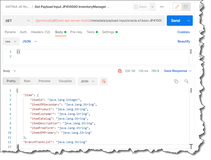Image resolution: width=211 pixels, height=160 pixels.
Task: Open the response Body dropdown
Action: pyautogui.click(x=10, y=71)
